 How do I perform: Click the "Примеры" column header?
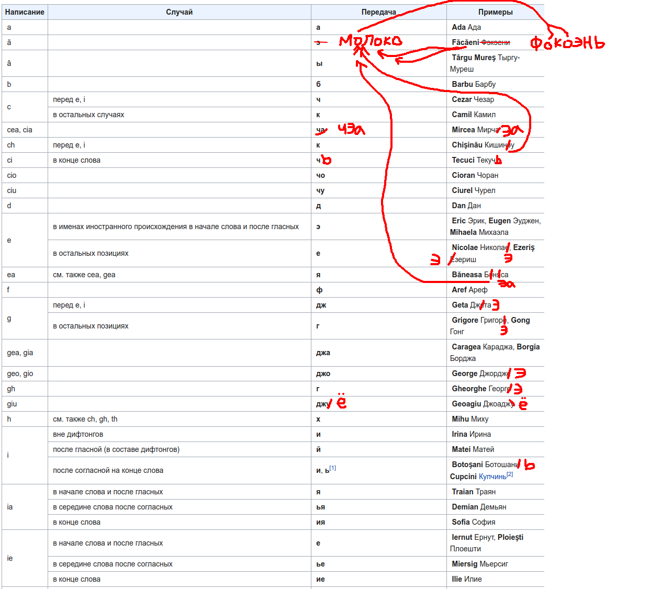click(495, 12)
